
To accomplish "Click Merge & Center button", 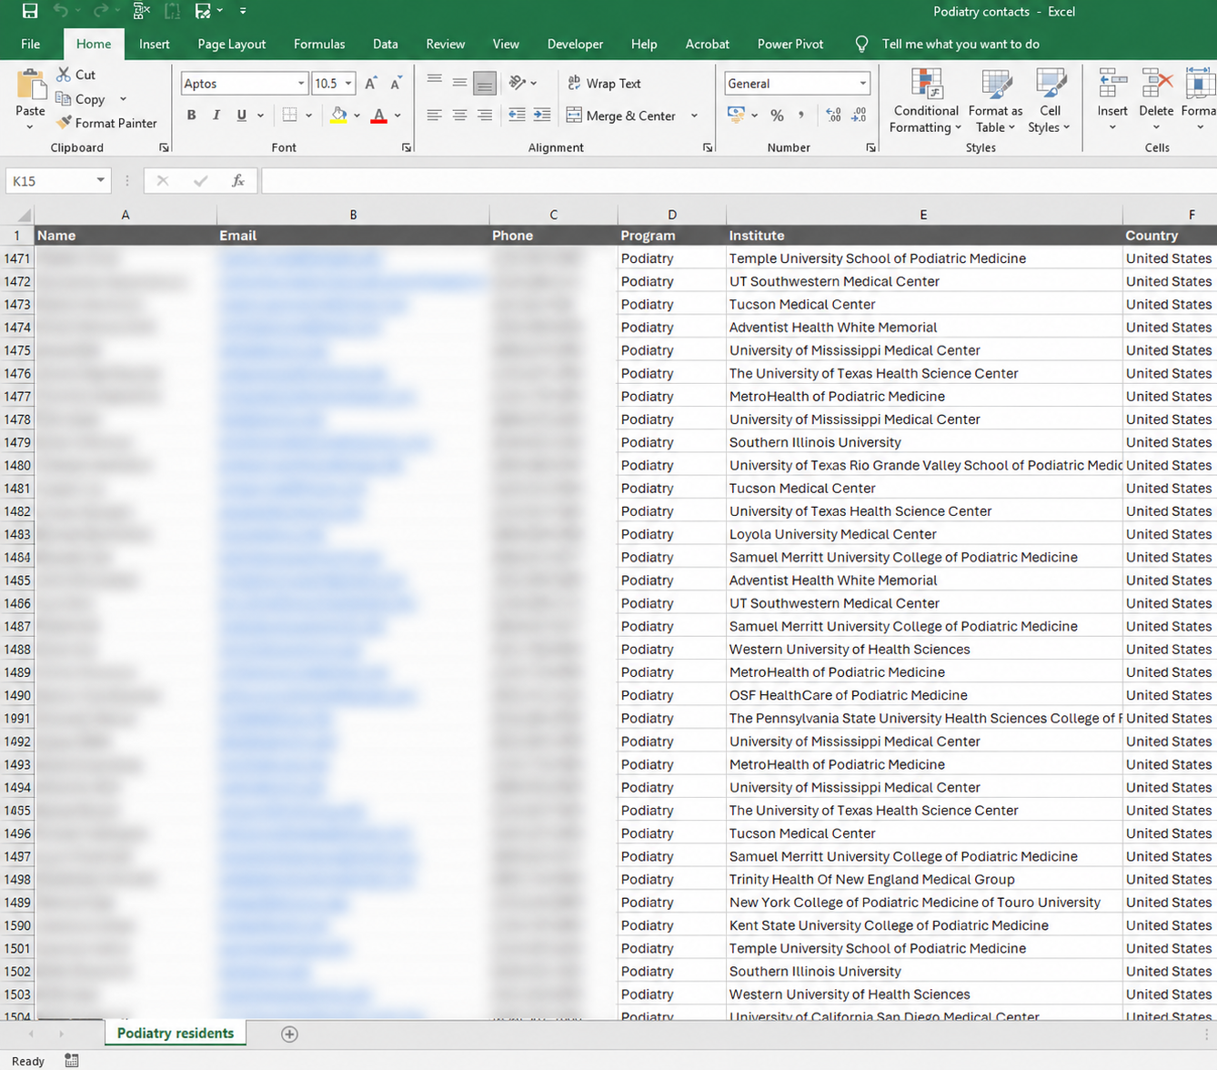I will click(621, 116).
